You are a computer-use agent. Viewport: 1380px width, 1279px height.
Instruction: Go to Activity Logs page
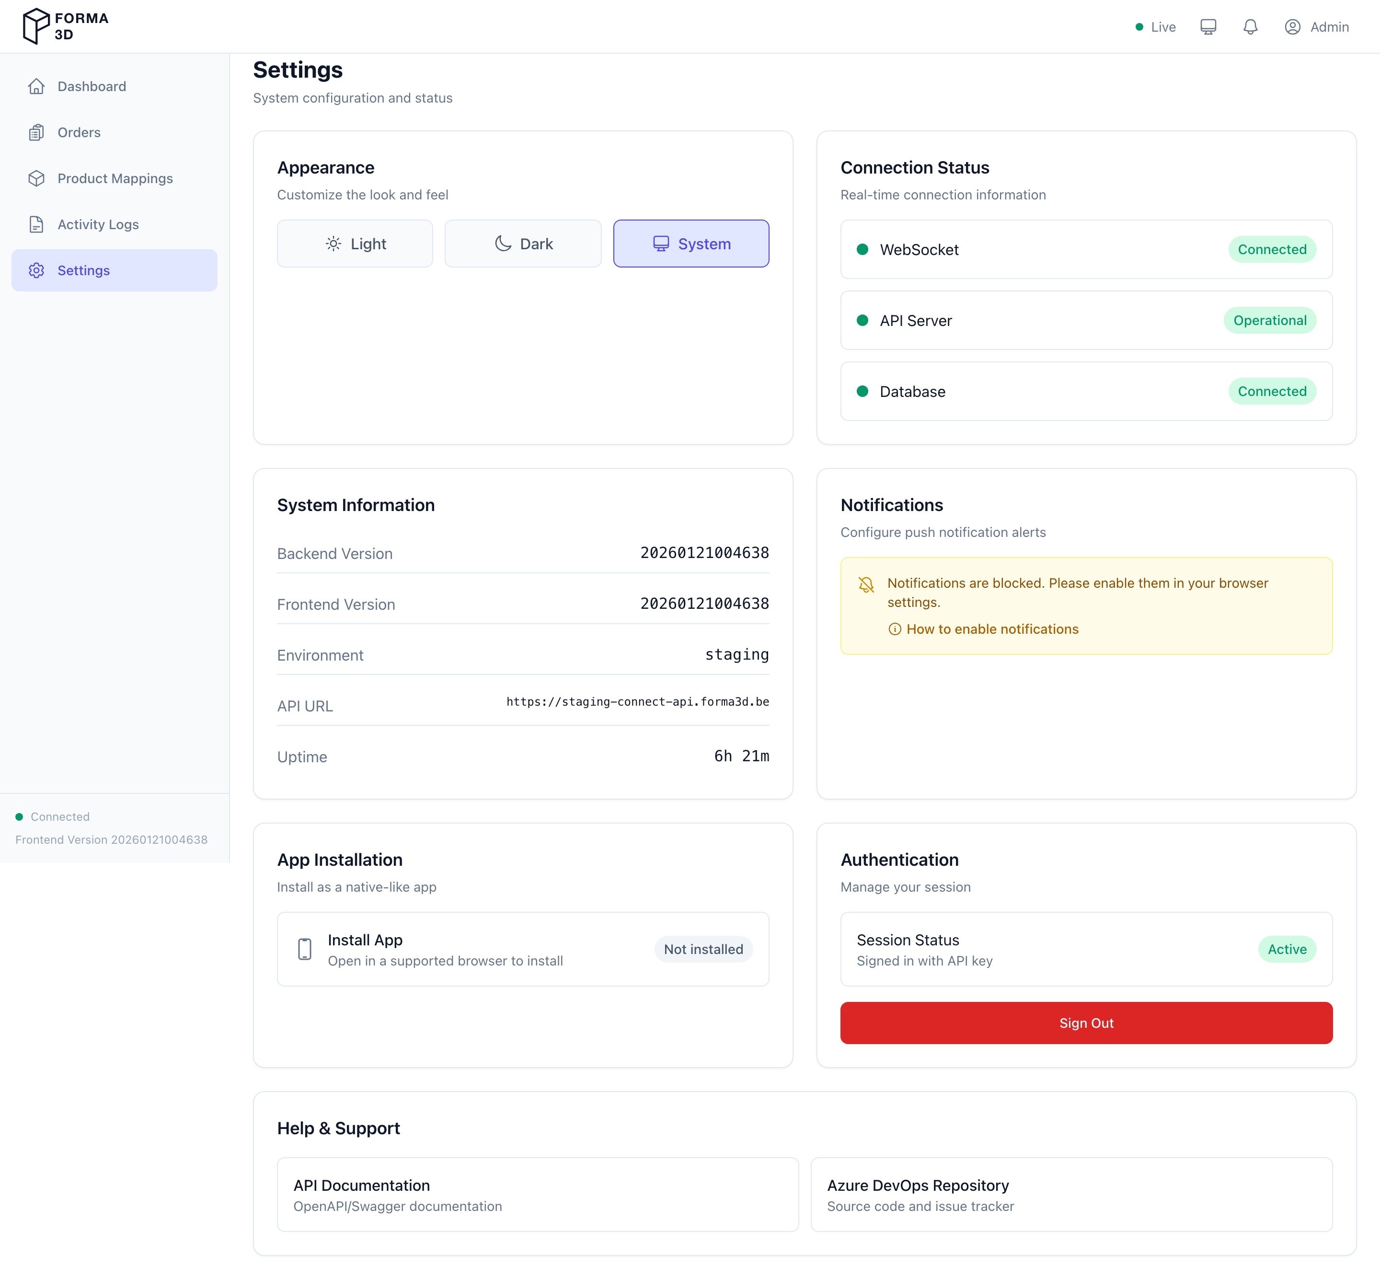pyautogui.click(x=98, y=224)
